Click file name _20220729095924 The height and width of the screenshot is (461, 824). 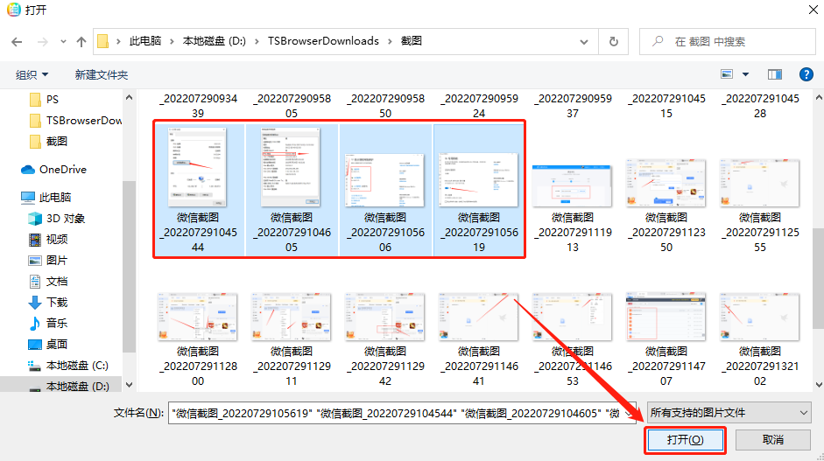[x=479, y=106]
